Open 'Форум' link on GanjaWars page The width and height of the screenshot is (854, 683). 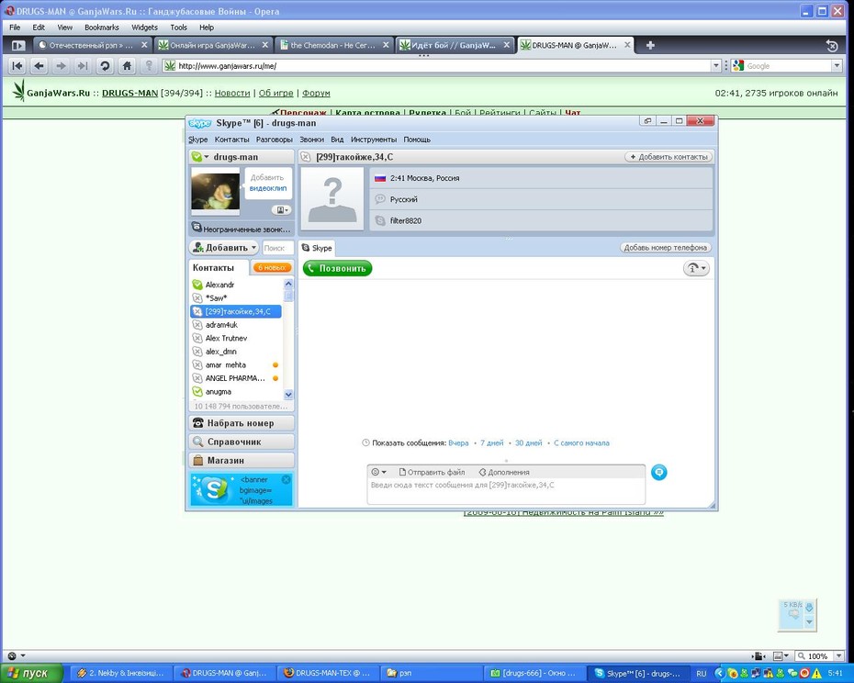316,93
